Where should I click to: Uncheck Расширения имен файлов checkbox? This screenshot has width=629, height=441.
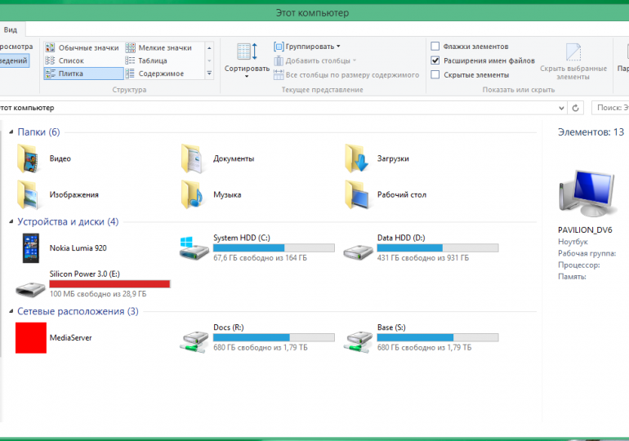tap(435, 60)
